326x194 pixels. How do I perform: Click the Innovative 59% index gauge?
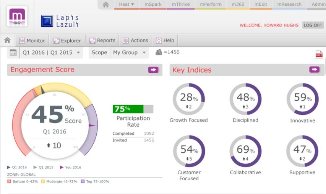tap(302, 99)
